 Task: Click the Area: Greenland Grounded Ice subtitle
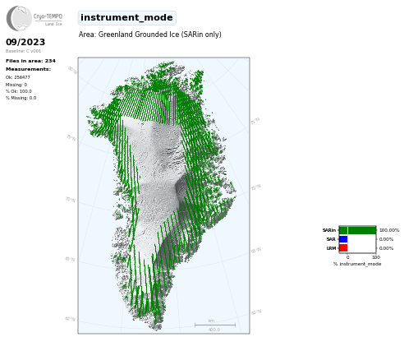[x=150, y=35]
